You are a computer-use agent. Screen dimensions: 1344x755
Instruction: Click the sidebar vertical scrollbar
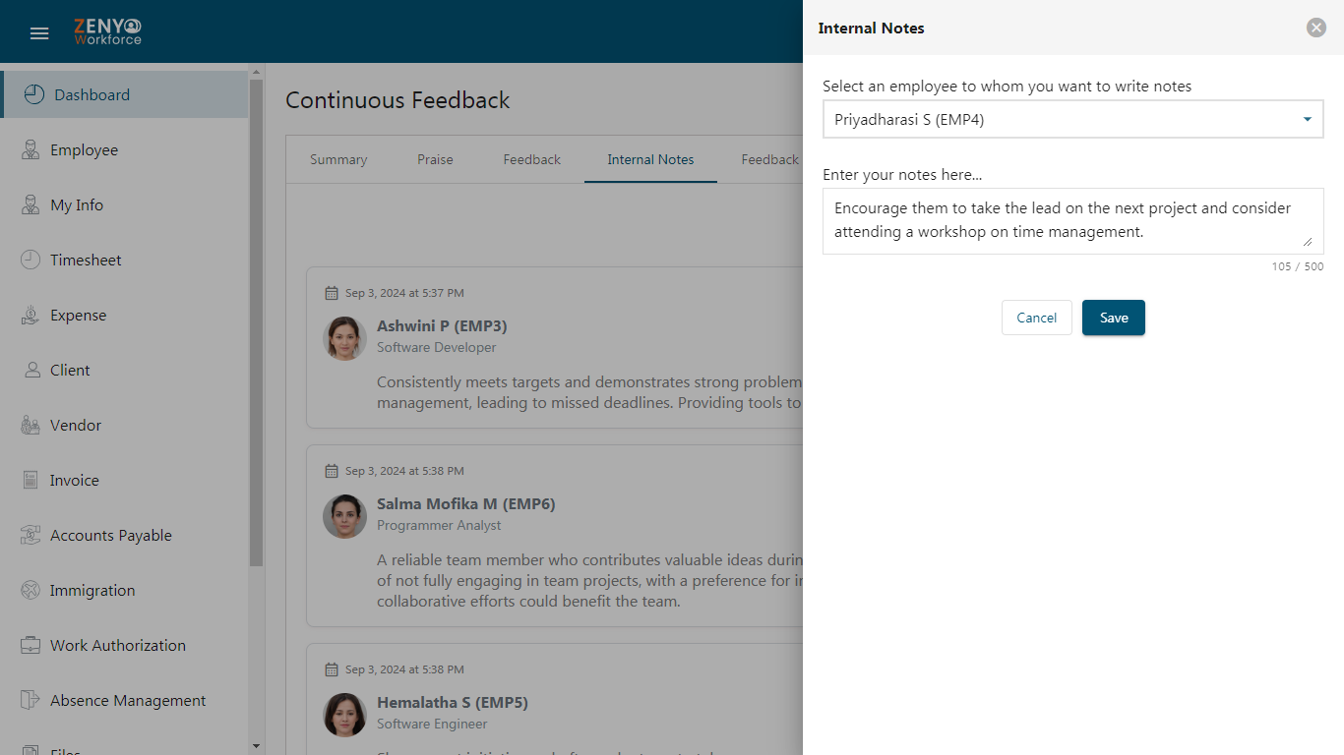257,322
